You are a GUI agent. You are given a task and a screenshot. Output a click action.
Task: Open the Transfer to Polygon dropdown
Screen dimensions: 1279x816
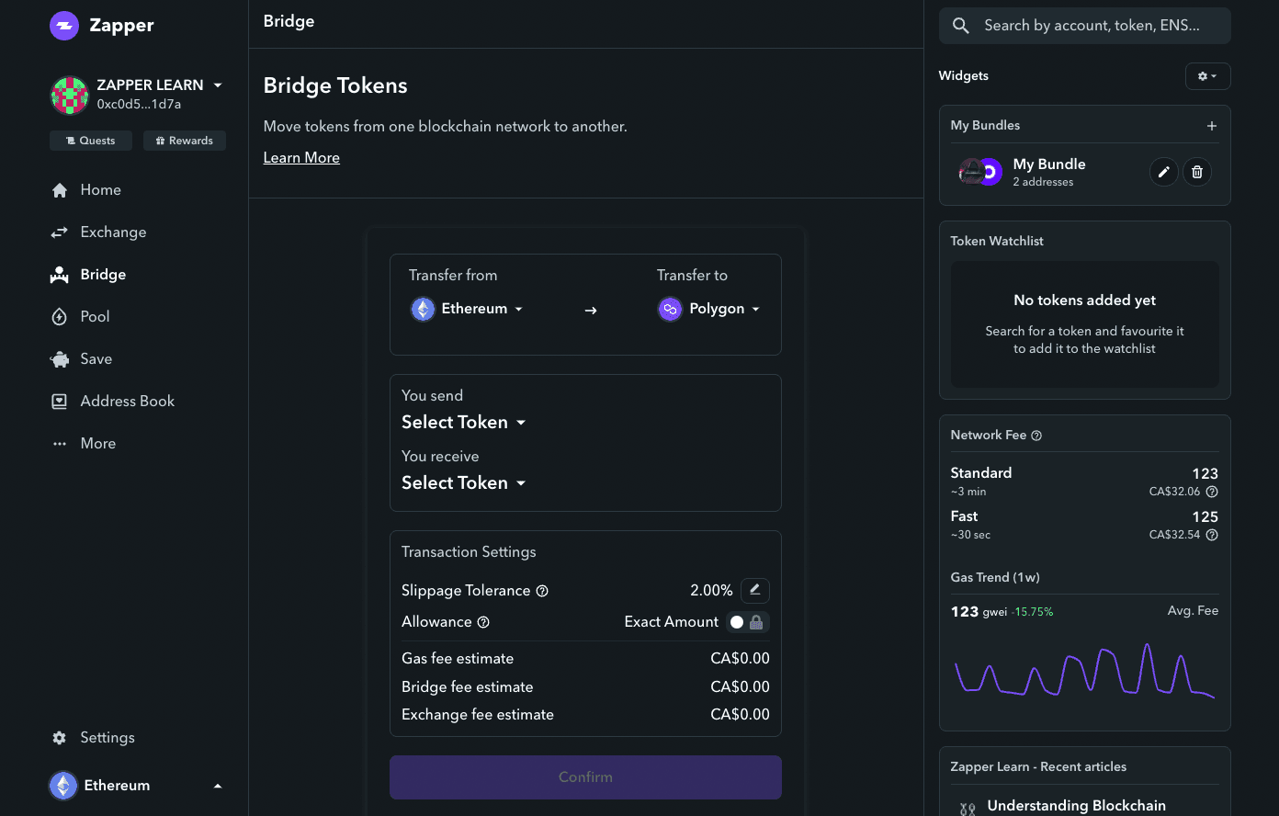(x=709, y=309)
